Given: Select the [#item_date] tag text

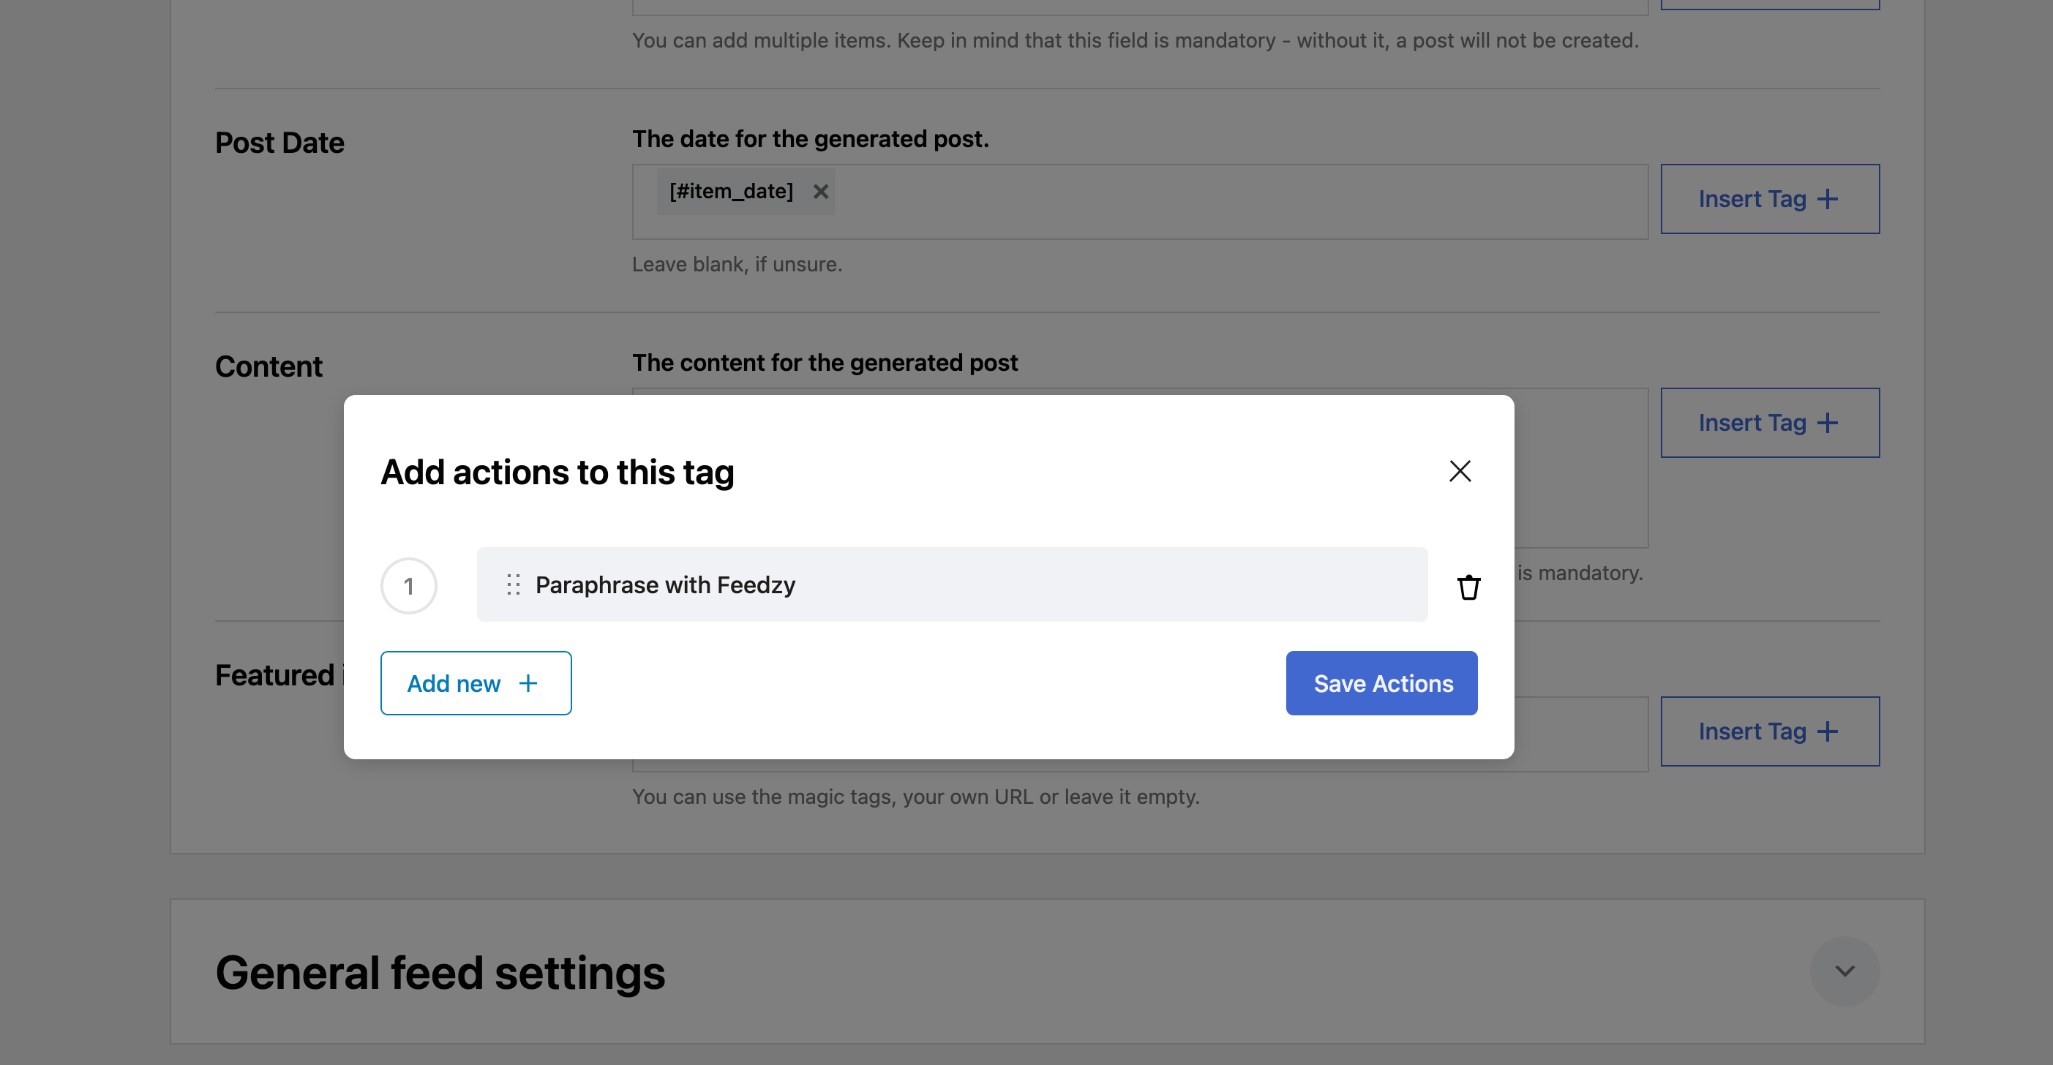Looking at the screenshot, I should (x=731, y=192).
